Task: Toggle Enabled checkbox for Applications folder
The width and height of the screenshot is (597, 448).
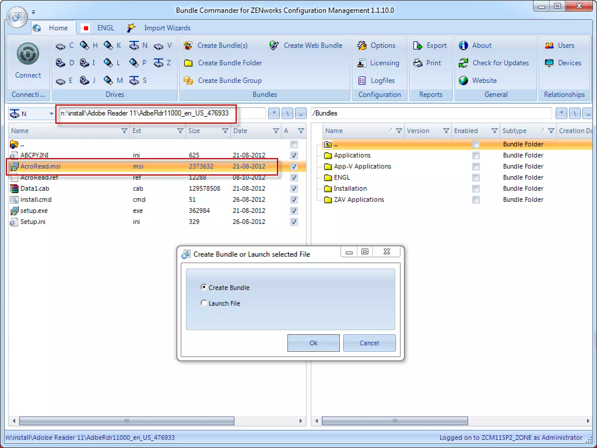Action: click(x=476, y=155)
